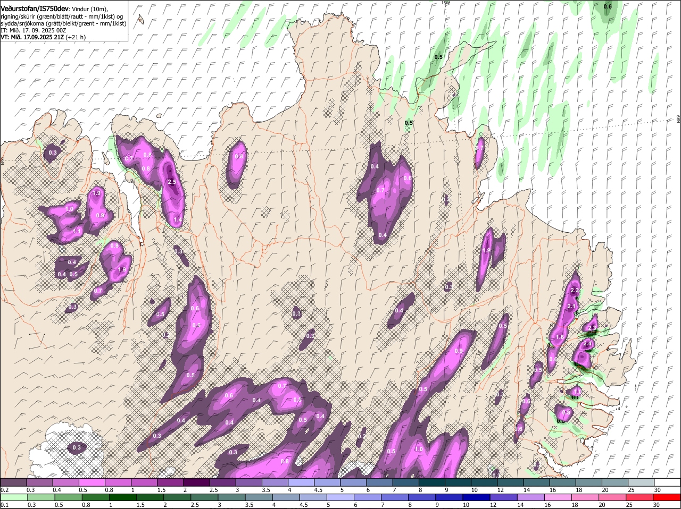
Task: Select the lavender 14–16 swatch in lower legend
Action: [x=532, y=498]
